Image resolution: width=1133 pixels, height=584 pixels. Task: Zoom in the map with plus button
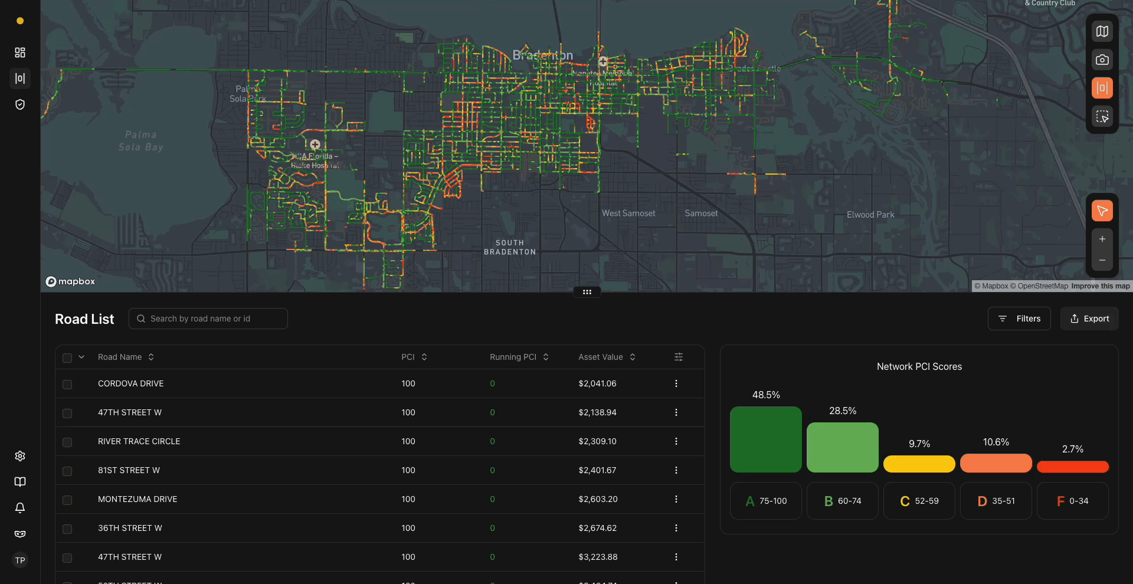pos(1102,239)
